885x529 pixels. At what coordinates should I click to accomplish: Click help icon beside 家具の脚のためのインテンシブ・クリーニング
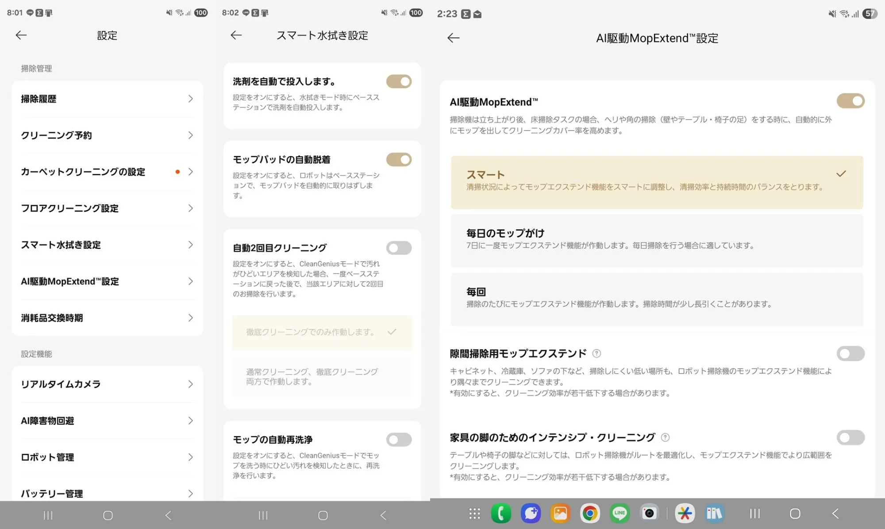[x=665, y=437]
